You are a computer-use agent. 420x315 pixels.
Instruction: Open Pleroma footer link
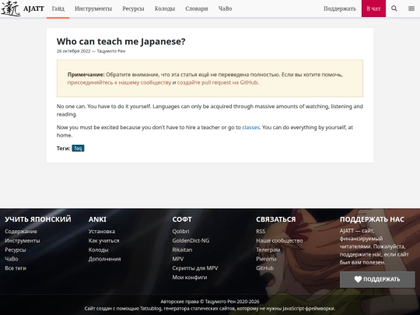pyautogui.click(x=266, y=259)
